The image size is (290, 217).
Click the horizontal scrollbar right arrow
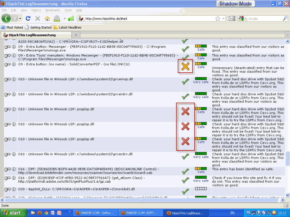tap(283, 200)
